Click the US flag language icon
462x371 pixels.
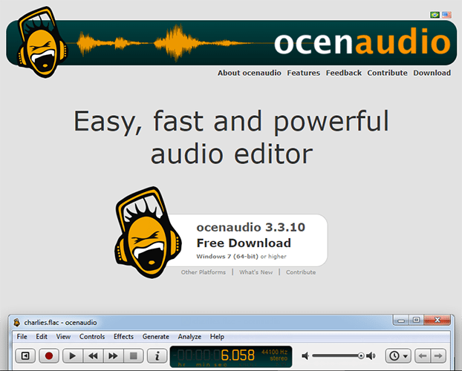446,15
